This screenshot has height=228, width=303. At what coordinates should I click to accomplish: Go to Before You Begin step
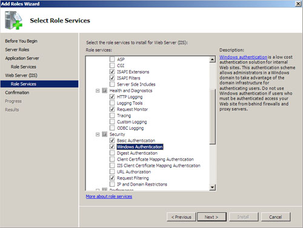(21, 41)
